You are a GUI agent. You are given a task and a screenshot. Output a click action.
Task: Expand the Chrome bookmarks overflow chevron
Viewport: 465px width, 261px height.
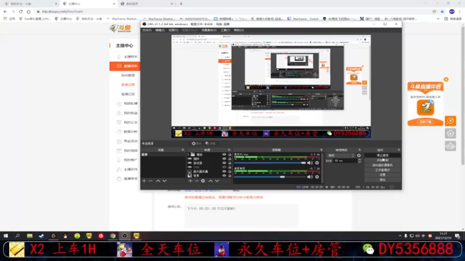pyautogui.click(x=438, y=19)
